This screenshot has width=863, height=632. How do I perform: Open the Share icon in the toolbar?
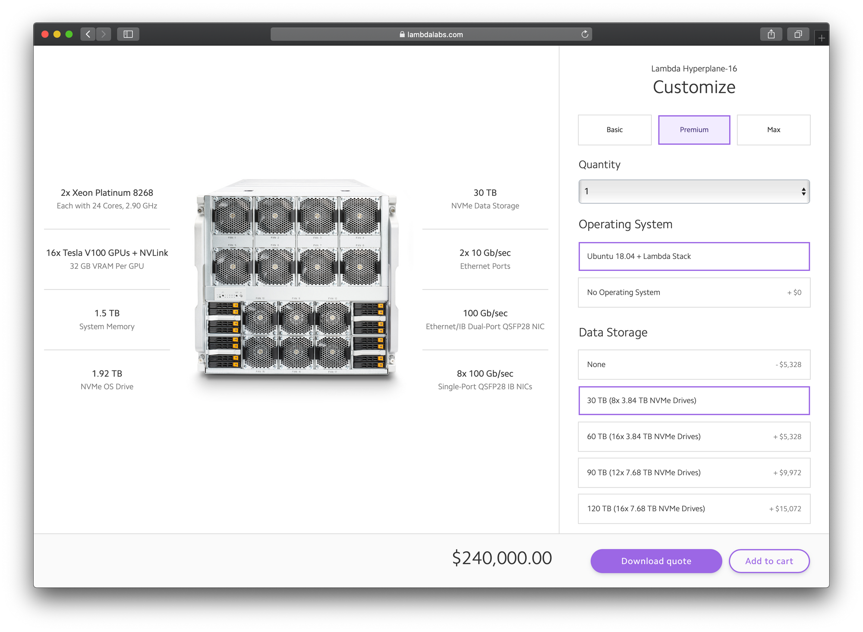(x=771, y=34)
